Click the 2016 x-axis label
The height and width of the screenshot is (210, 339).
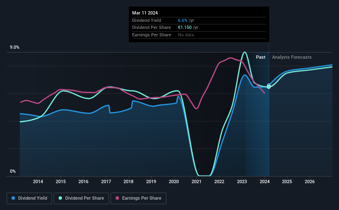83,181
